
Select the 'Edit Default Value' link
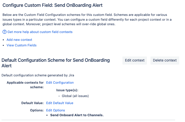point(60,103)
